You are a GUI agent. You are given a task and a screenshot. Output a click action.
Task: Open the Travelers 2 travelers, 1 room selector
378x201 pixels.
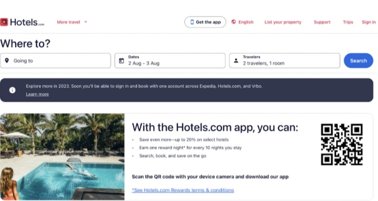[285, 60]
